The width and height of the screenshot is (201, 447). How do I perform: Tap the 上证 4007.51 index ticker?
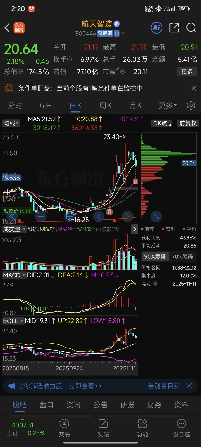tap(26, 429)
